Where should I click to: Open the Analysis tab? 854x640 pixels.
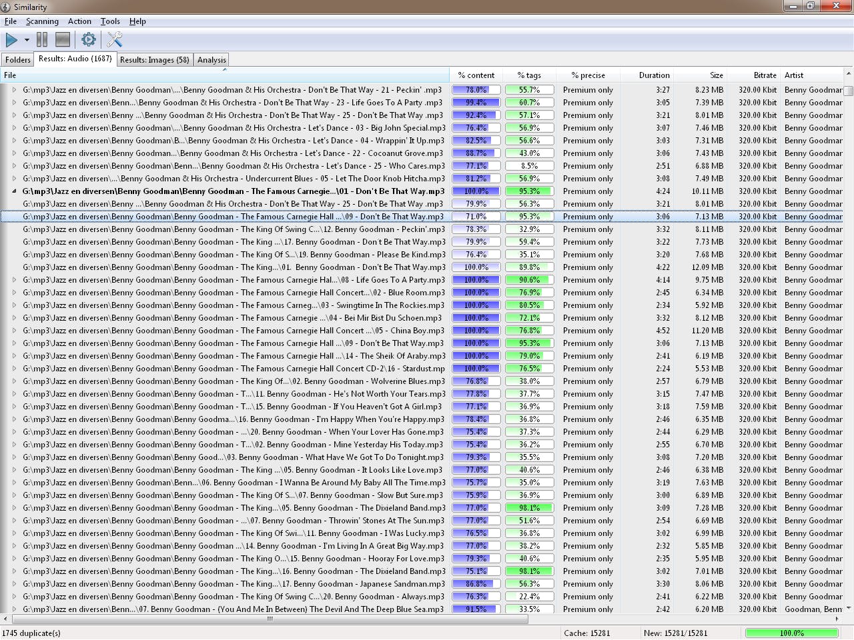[x=211, y=60]
